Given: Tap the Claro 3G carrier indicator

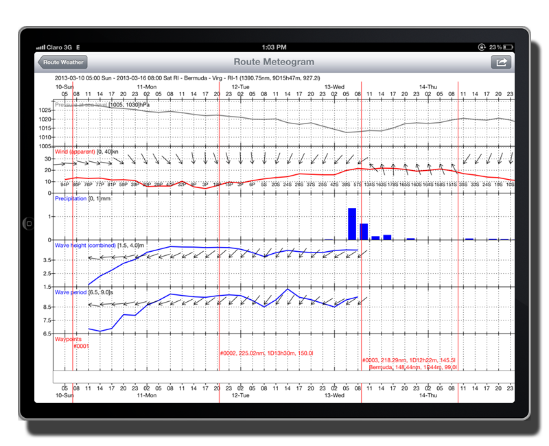Looking at the screenshot, I should 56,47.
